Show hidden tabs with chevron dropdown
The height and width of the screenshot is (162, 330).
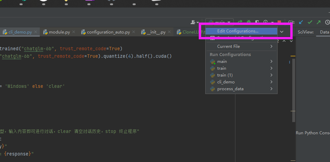point(282,32)
